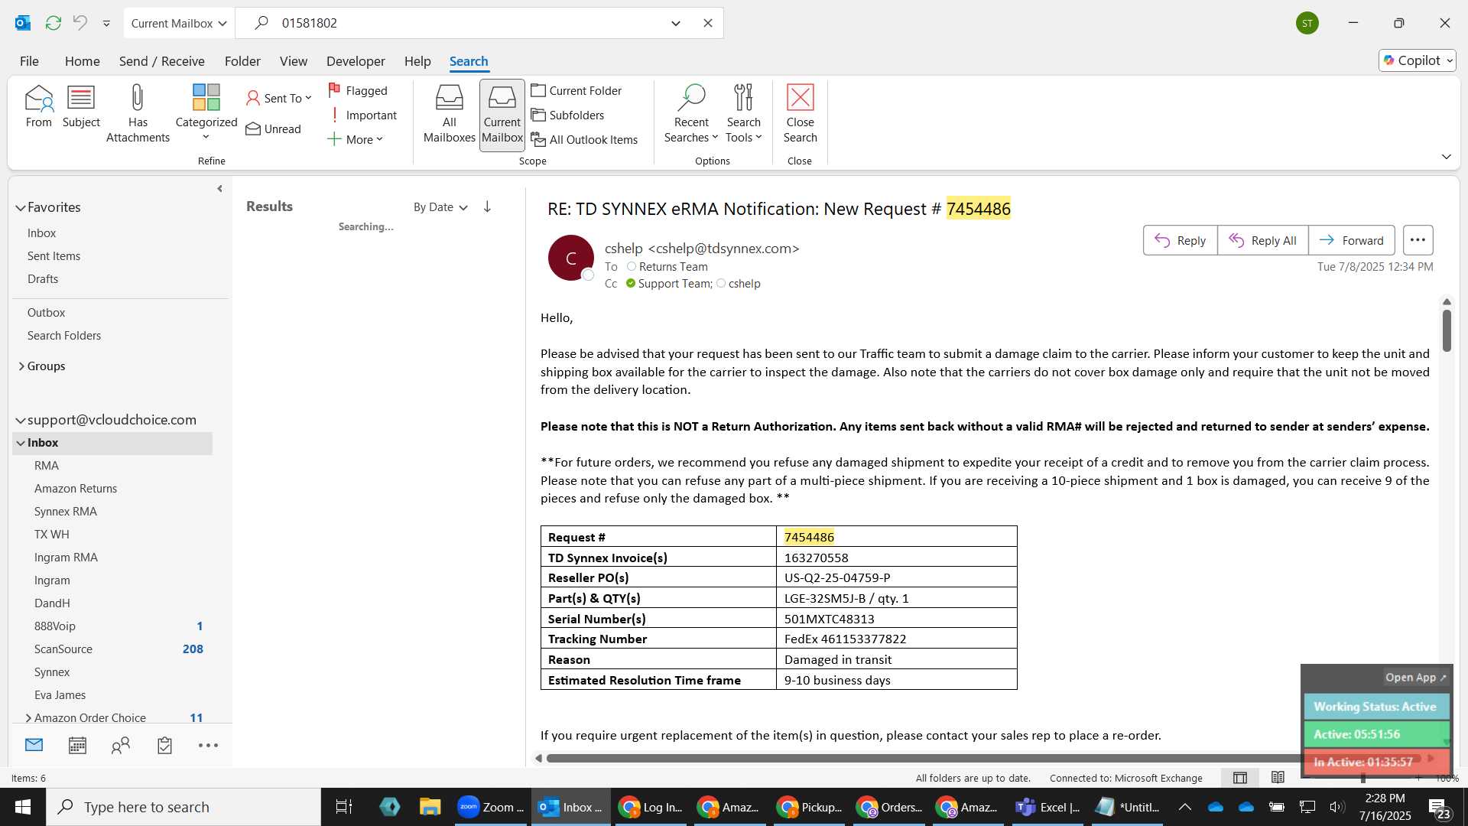Collapse the support@vcloudchoice.com account
This screenshot has height=826, width=1468.
click(21, 421)
